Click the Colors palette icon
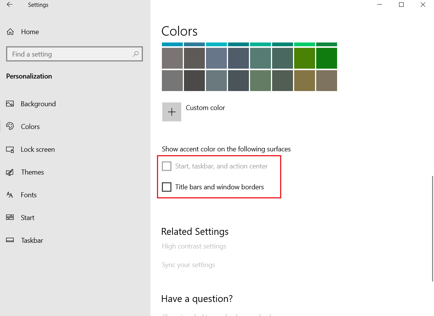Screen dimensions: 434x316 point(10,126)
